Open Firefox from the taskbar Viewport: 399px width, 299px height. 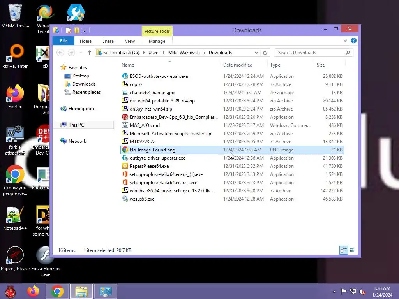coord(34,291)
